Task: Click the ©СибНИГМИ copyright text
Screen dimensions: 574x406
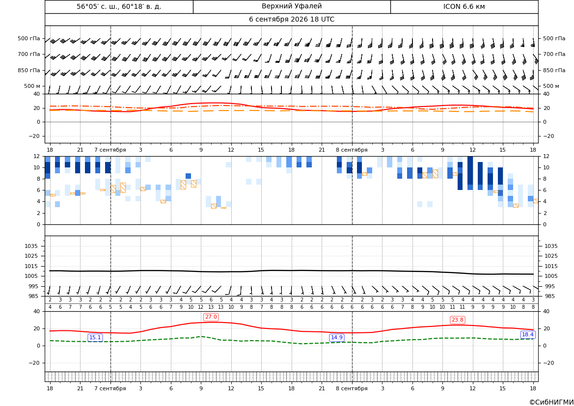Action: pyautogui.click(x=551, y=402)
